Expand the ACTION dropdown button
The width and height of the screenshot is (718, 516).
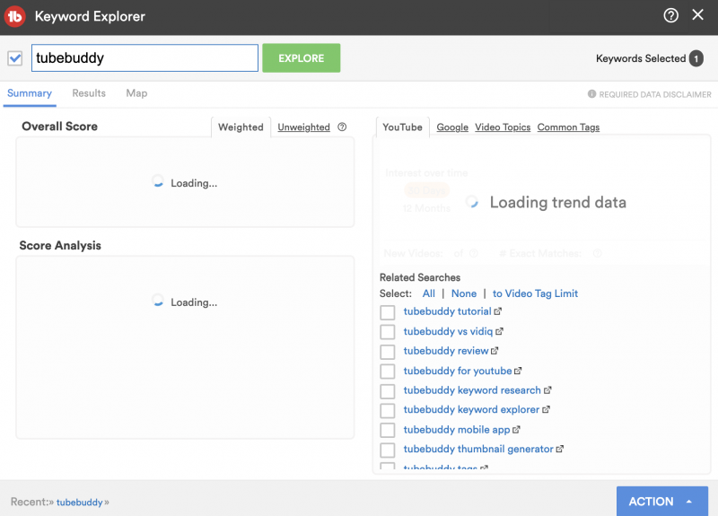[661, 501]
